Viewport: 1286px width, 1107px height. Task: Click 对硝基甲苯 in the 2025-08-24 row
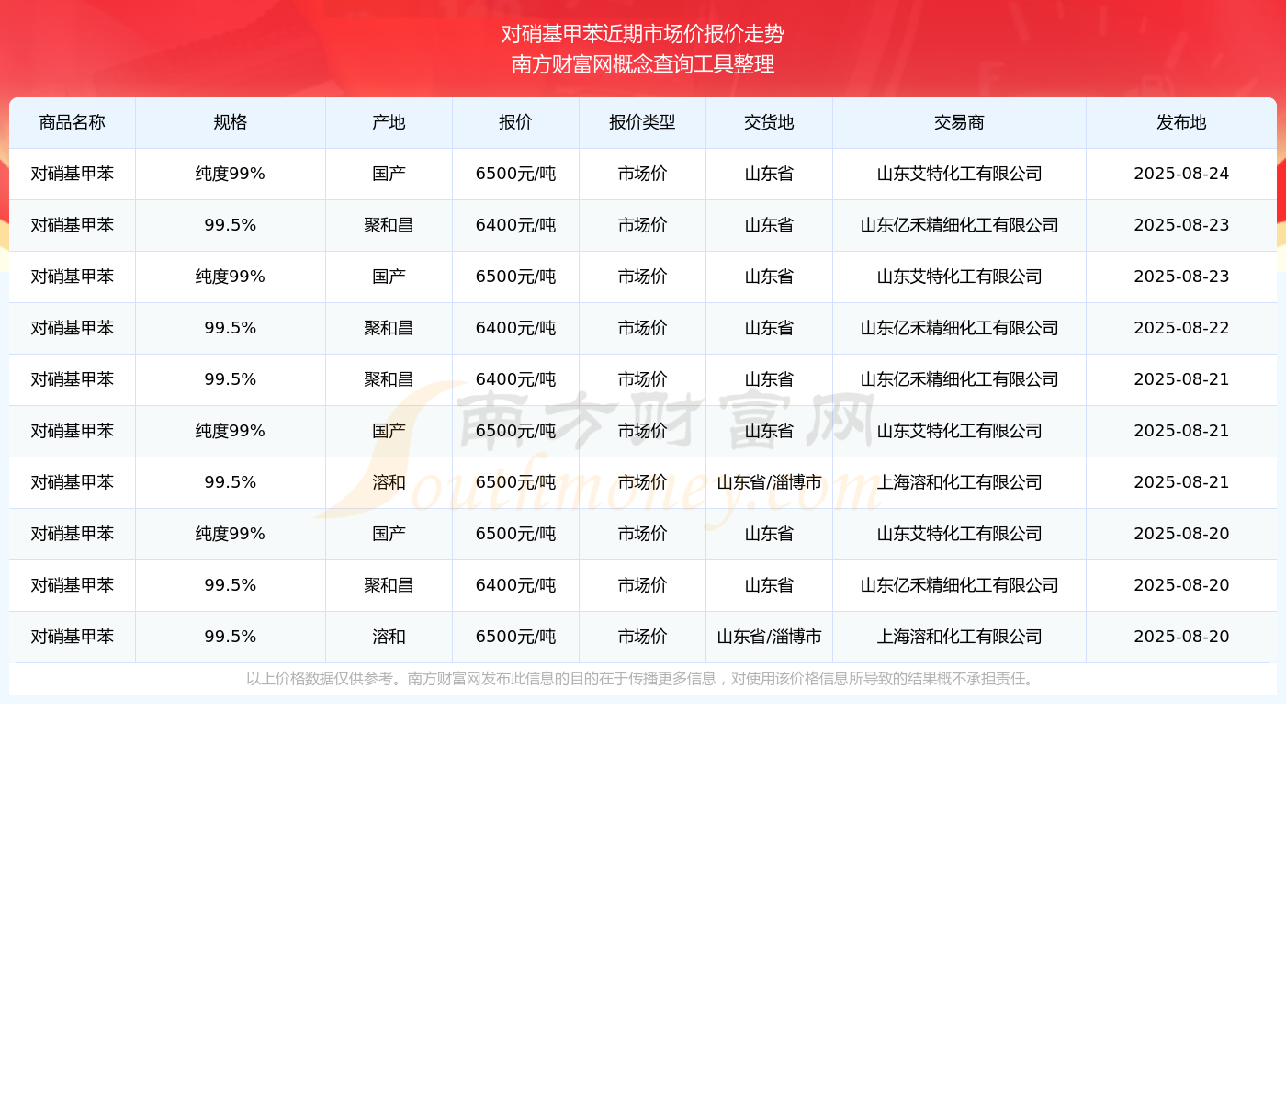click(73, 174)
